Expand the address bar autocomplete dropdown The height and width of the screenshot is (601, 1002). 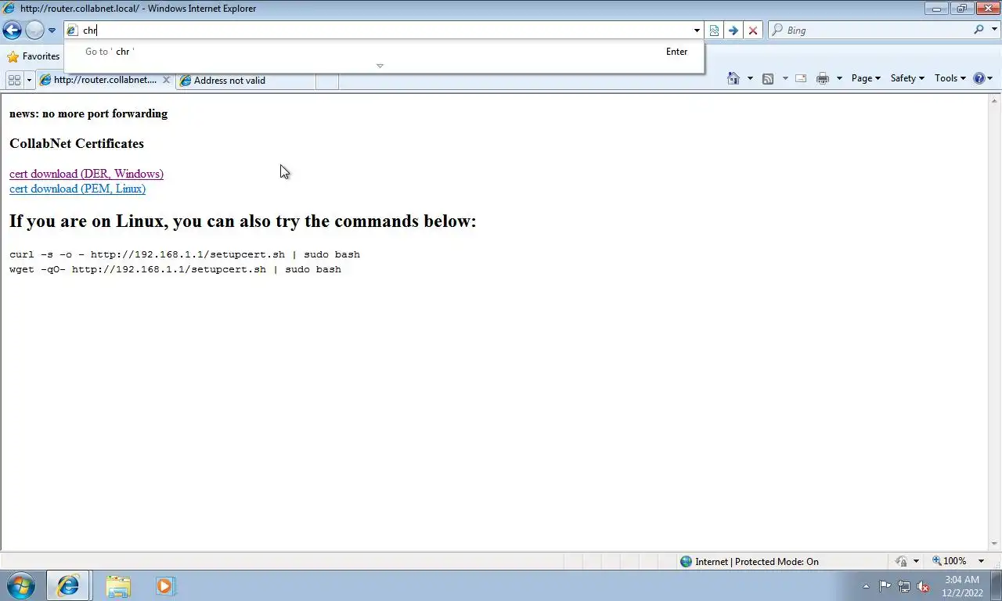[x=697, y=31]
